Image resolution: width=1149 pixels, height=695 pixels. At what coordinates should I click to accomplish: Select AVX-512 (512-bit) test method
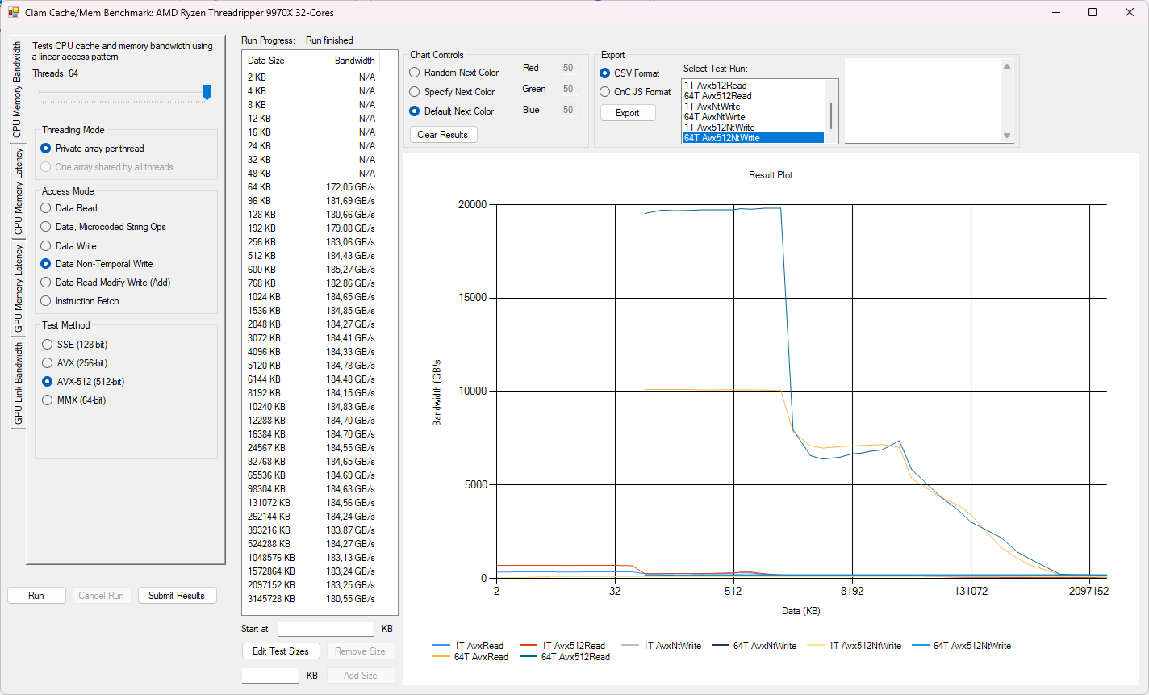point(82,382)
